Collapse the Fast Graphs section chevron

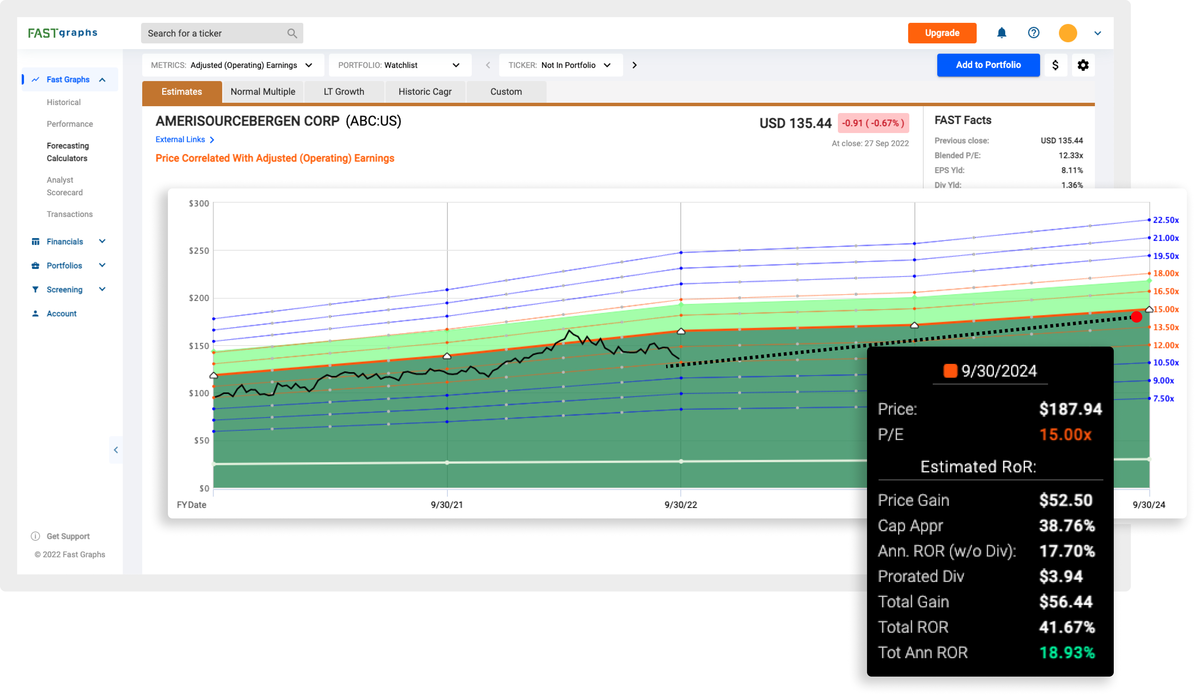click(102, 79)
